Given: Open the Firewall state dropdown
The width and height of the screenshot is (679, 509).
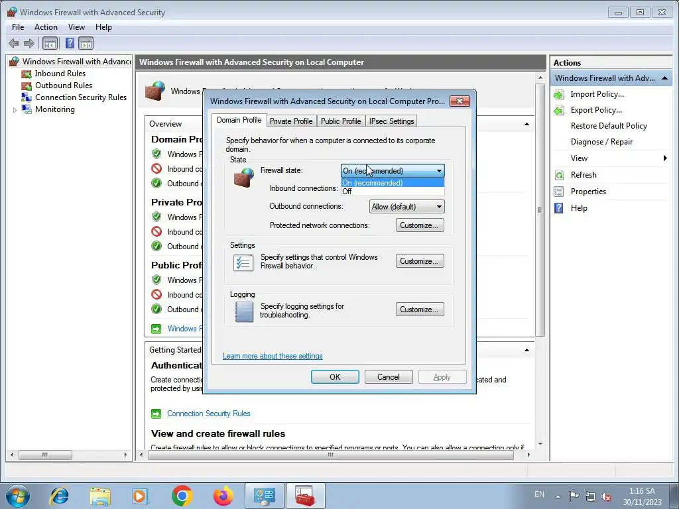Looking at the screenshot, I should click(393, 171).
